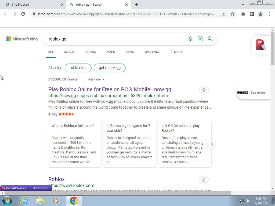The width and height of the screenshot is (275, 206).
Task: Switch to SHOPPING results
Action: (x=152, y=52)
